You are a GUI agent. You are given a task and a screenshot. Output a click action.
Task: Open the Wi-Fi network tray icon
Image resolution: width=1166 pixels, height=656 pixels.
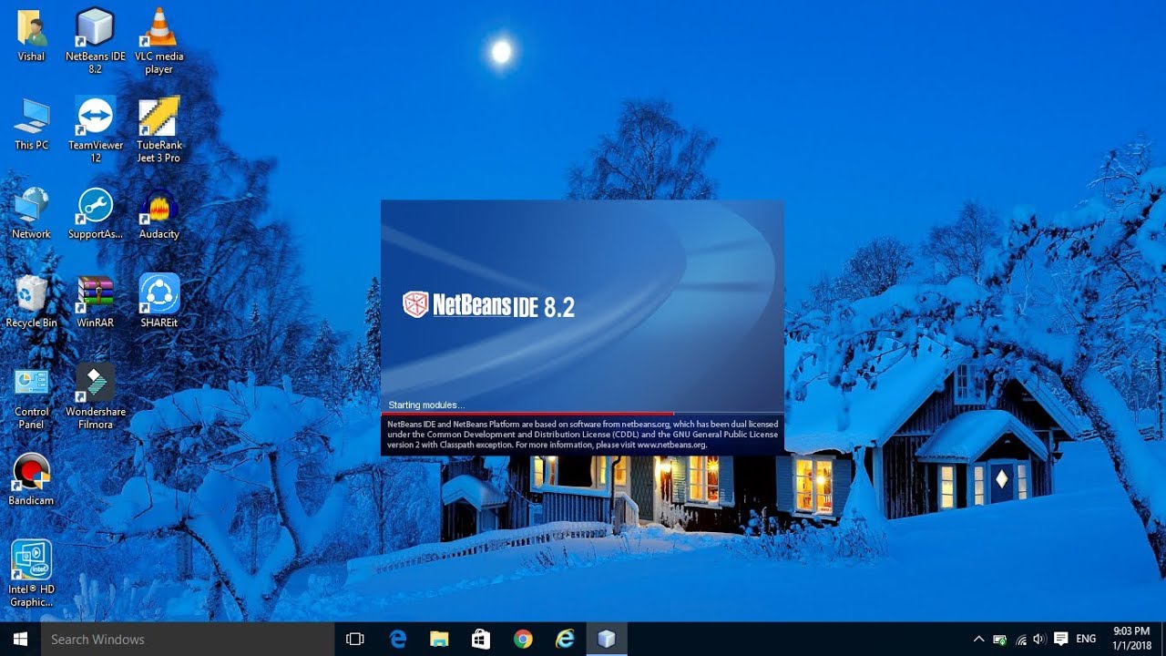[1021, 639]
